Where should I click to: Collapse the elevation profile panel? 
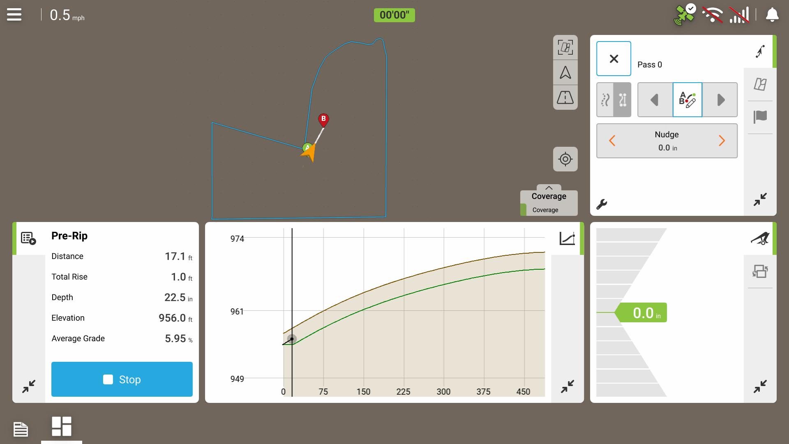pyautogui.click(x=568, y=386)
